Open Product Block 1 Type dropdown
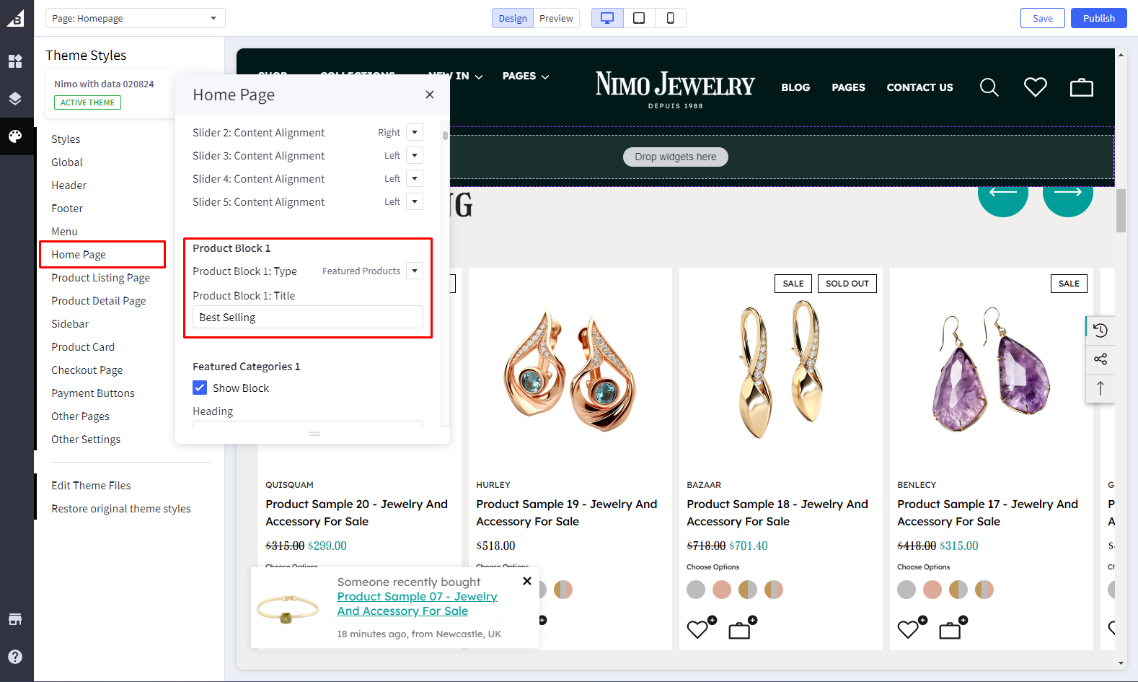This screenshot has width=1138, height=682. pos(415,271)
